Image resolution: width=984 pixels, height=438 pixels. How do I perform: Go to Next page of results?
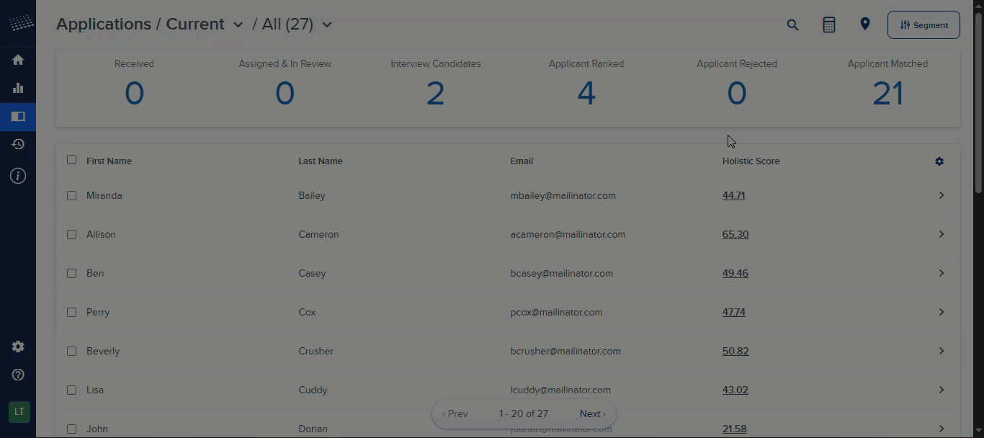coord(593,414)
